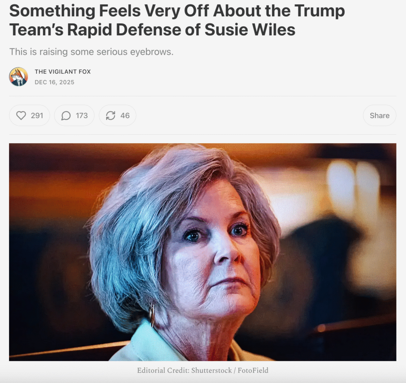The image size is (406, 383).
Task: Click the Editorial Credit caption text
Action: click(203, 370)
